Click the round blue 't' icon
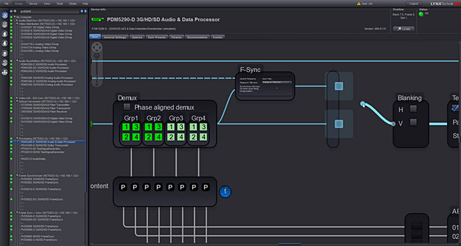This screenshot has width=461, height=246. 225,192
